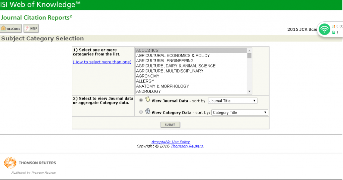The height and width of the screenshot is (180, 343).
Task: Select AGRICULTURAL ENGINEERING category
Action: coord(191,61)
